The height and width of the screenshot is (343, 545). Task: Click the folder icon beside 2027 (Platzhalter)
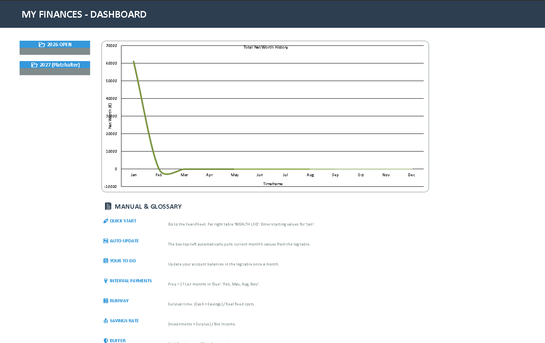pos(34,65)
